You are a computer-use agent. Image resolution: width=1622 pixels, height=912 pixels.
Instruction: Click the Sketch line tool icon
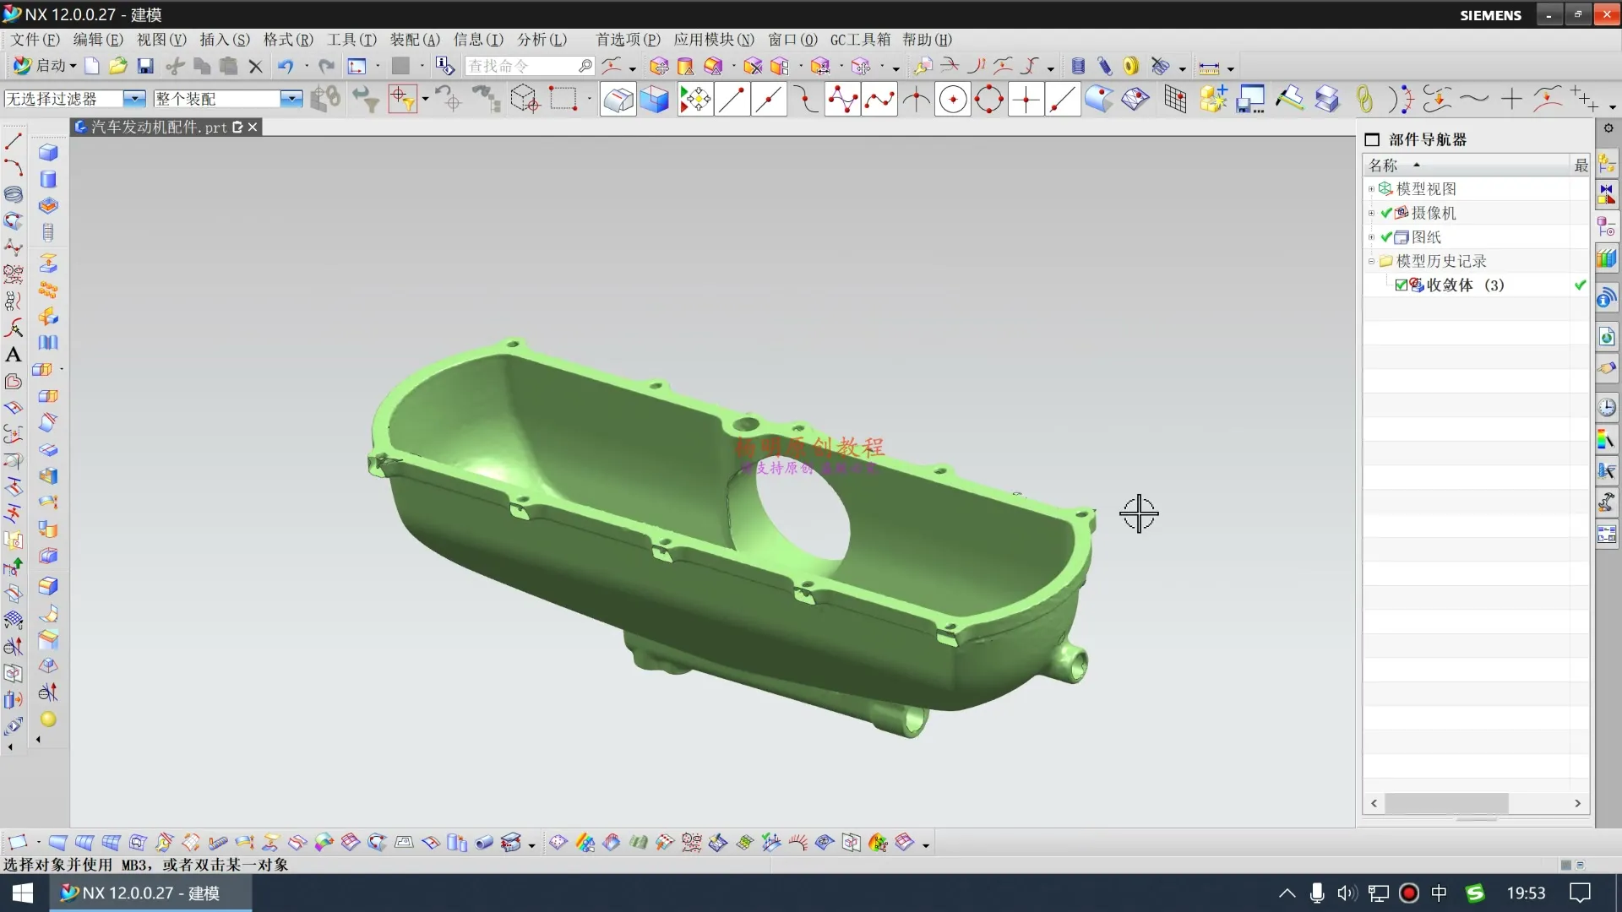(14, 141)
